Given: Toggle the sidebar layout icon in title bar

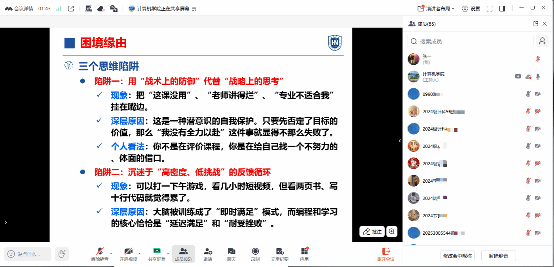Looking at the screenshot, I should coord(502,8).
